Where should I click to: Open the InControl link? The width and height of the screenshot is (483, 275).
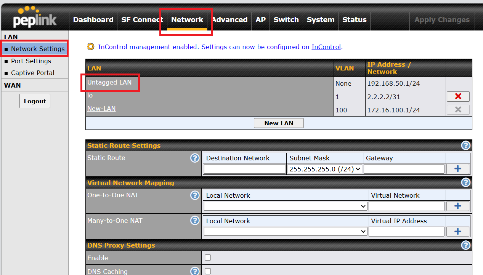[x=326, y=47]
